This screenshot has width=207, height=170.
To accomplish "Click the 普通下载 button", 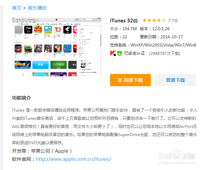I will [175, 80].
